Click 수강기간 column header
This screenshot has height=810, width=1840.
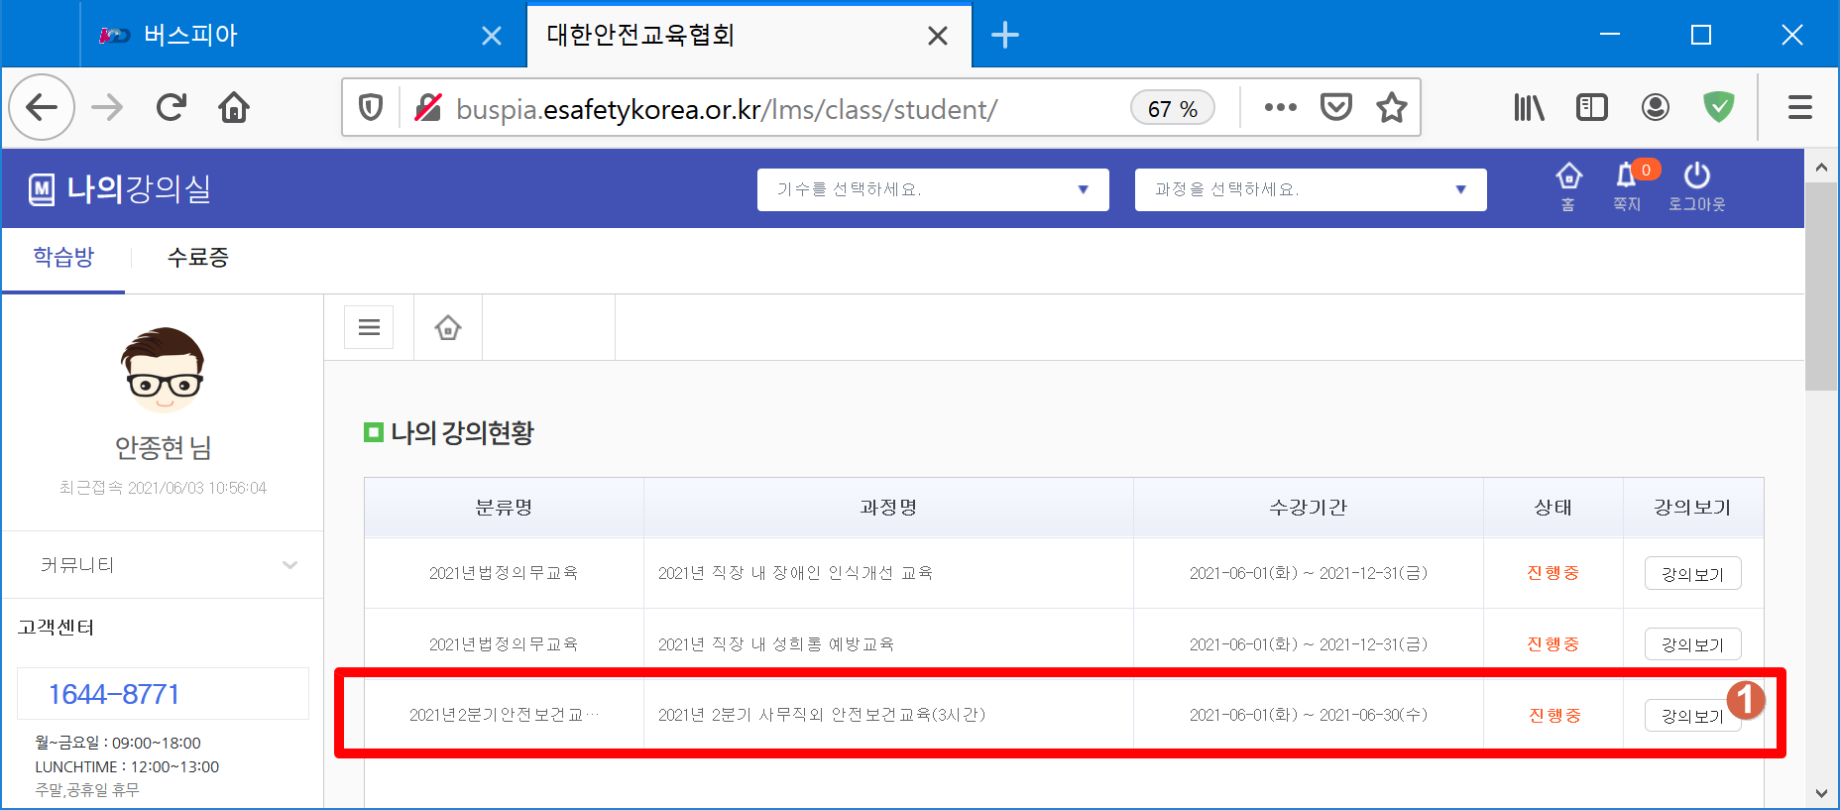point(1309,508)
